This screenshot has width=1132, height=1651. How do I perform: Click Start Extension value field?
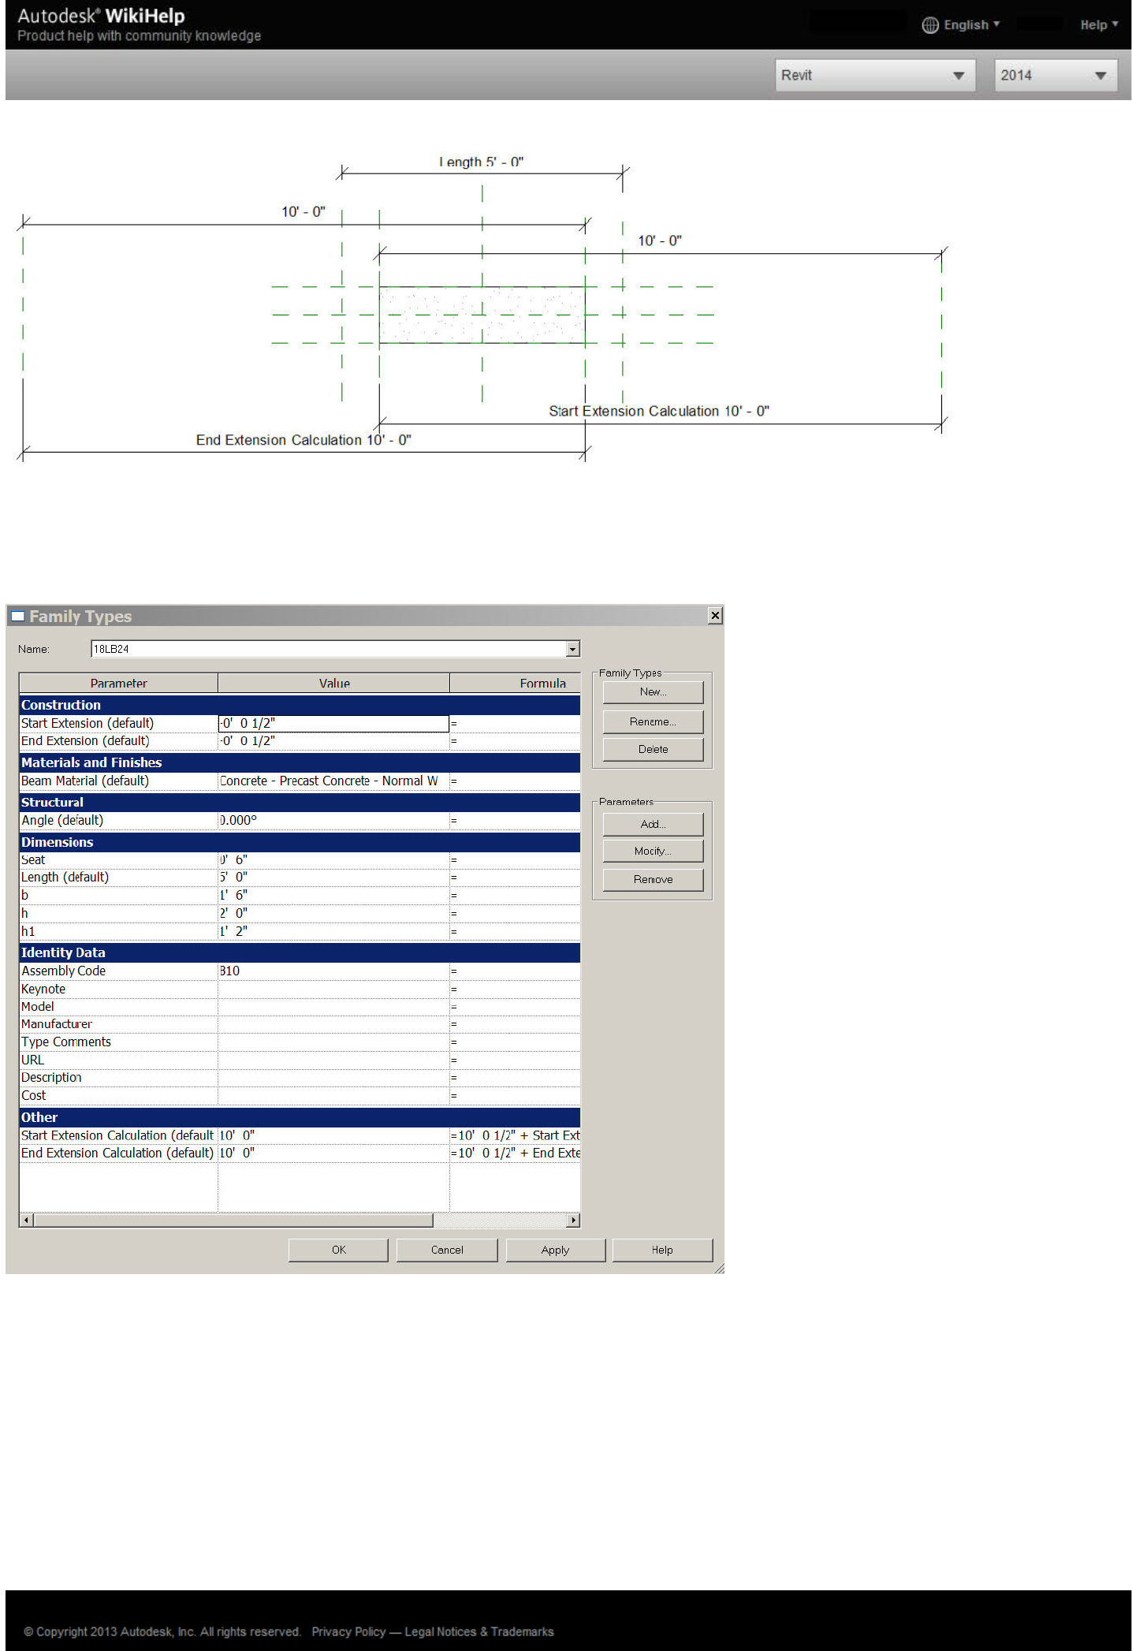[x=333, y=723]
